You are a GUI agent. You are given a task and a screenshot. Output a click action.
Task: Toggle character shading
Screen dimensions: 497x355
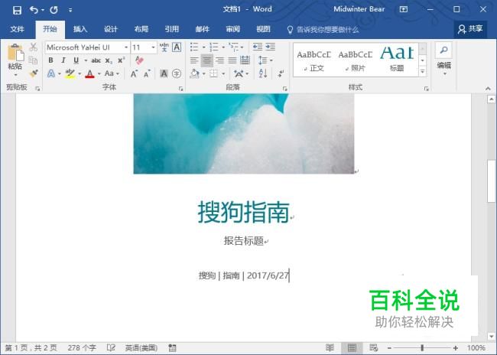tap(164, 73)
